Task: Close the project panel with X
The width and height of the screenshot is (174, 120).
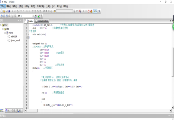Action: [x=22, y=21]
